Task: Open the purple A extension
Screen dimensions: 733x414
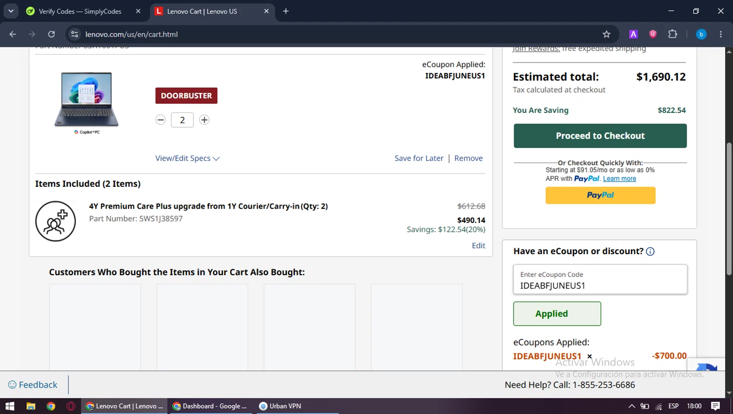Action: tap(633, 34)
